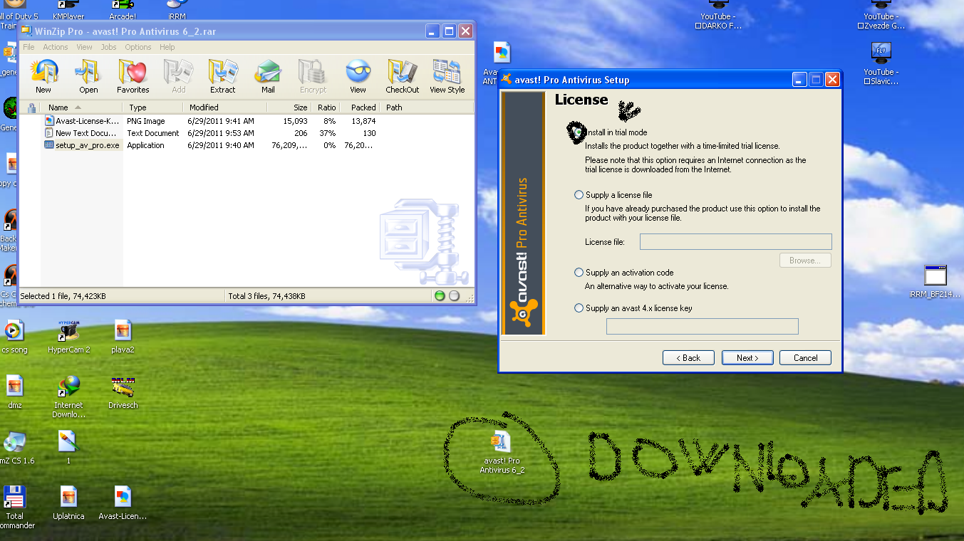Open View Style in WinZip toolbar
The image size is (964, 541).
pos(447,76)
